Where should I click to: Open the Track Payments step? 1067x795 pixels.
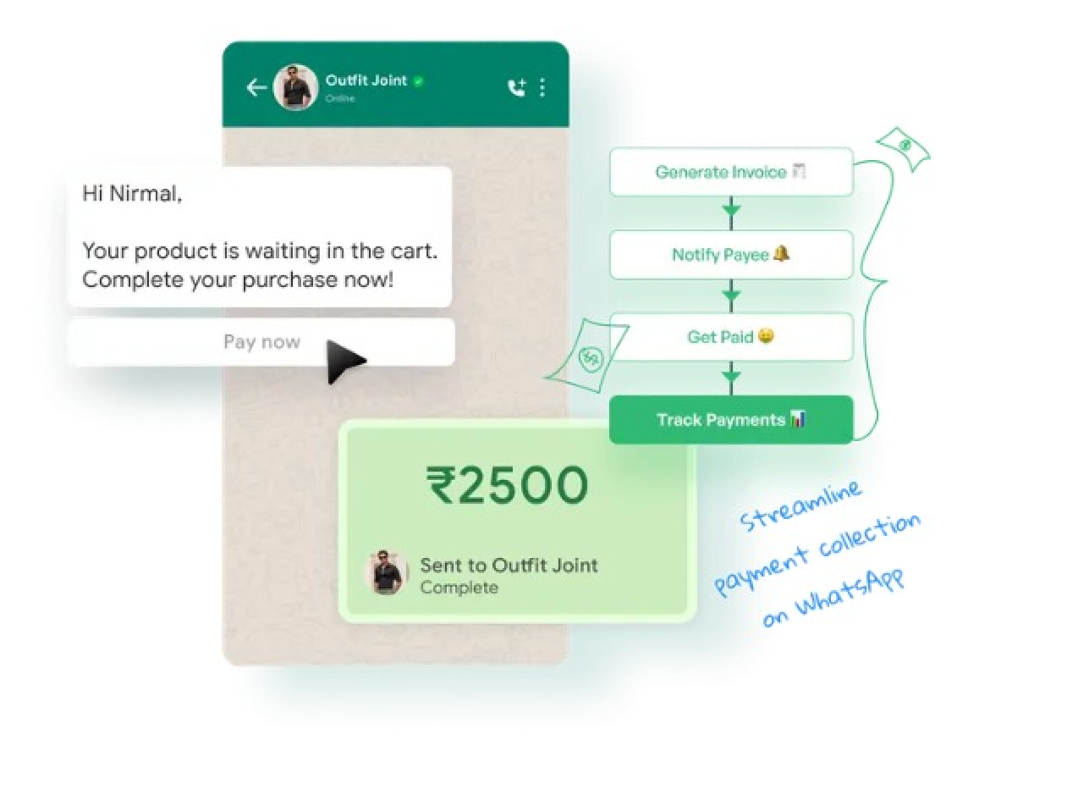731,420
